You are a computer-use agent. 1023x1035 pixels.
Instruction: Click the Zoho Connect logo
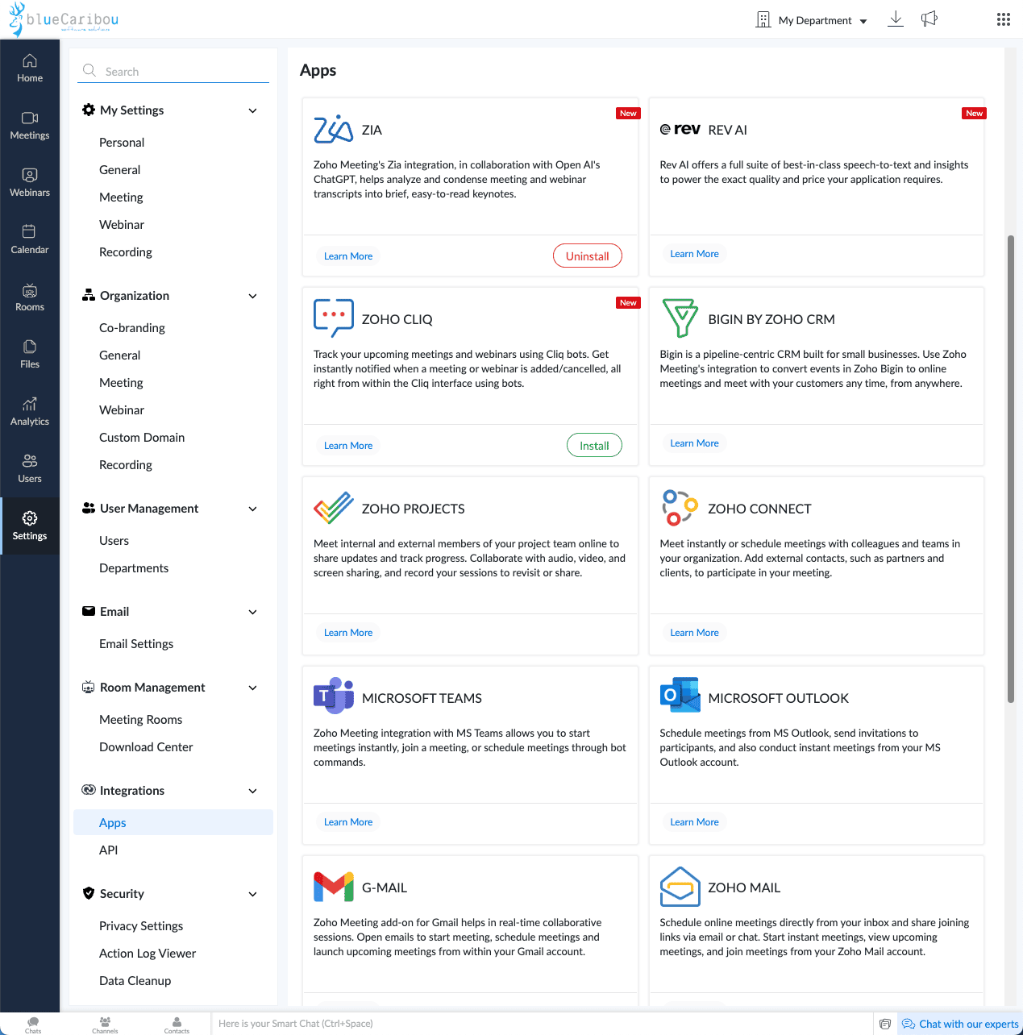click(x=680, y=508)
